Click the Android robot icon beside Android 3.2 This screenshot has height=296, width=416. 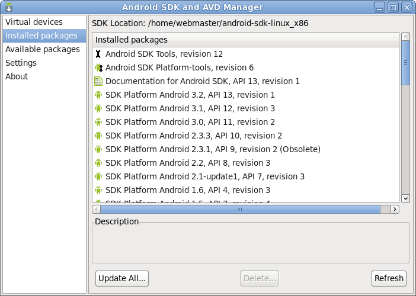coord(98,95)
